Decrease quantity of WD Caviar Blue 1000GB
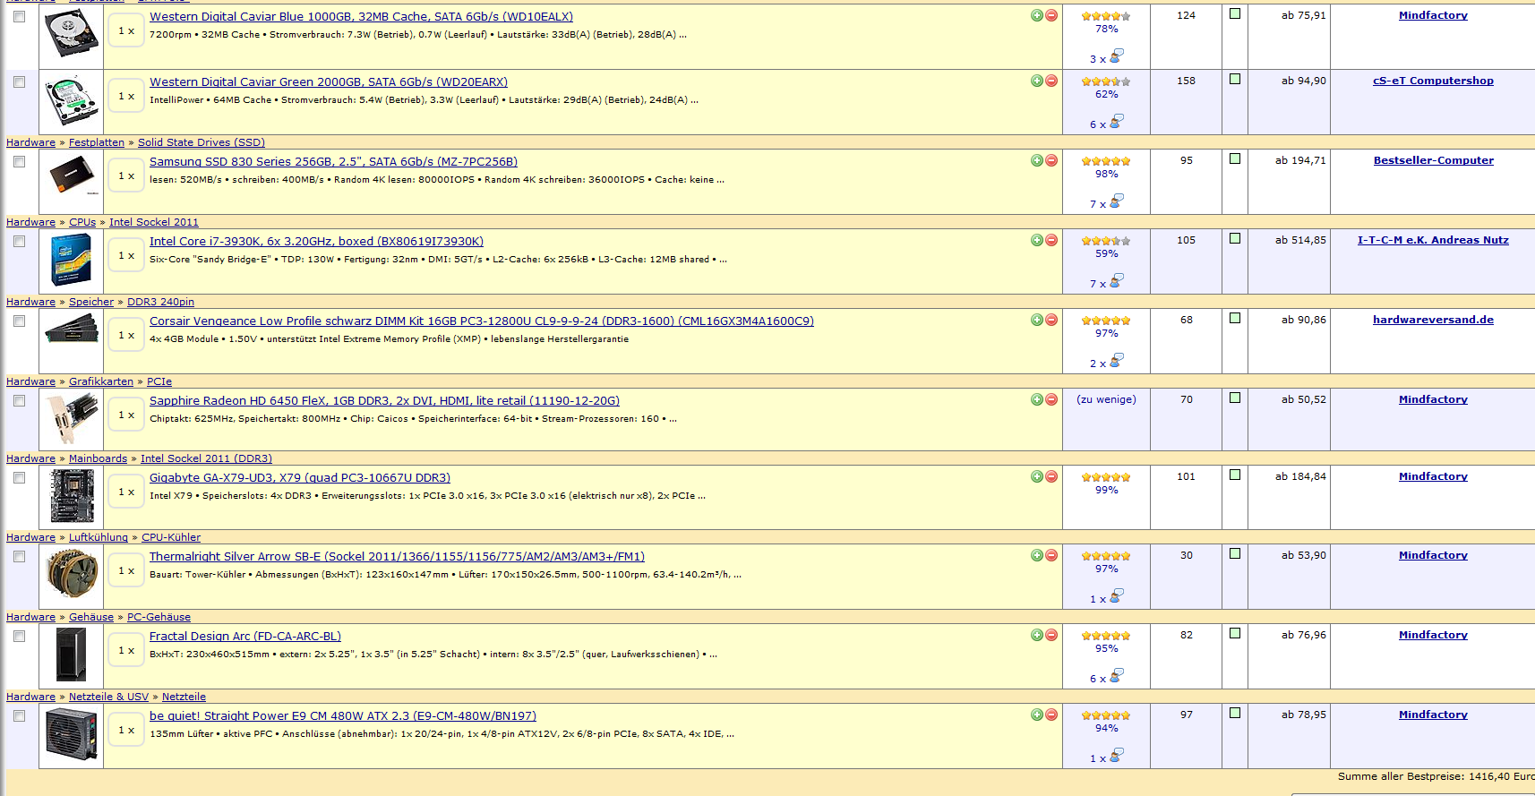The image size is (1535, 796). pos(1051,15)
